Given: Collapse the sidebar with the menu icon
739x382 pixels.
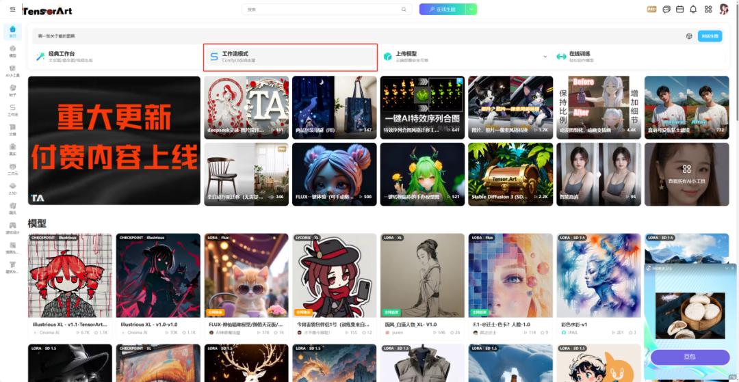Looking at the screenshot, I should pyautogui.click(x=13, y=10).
